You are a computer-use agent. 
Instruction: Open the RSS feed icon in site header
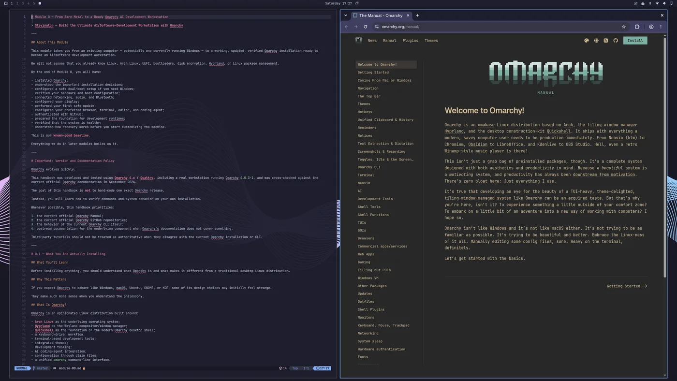coord(606,41)
